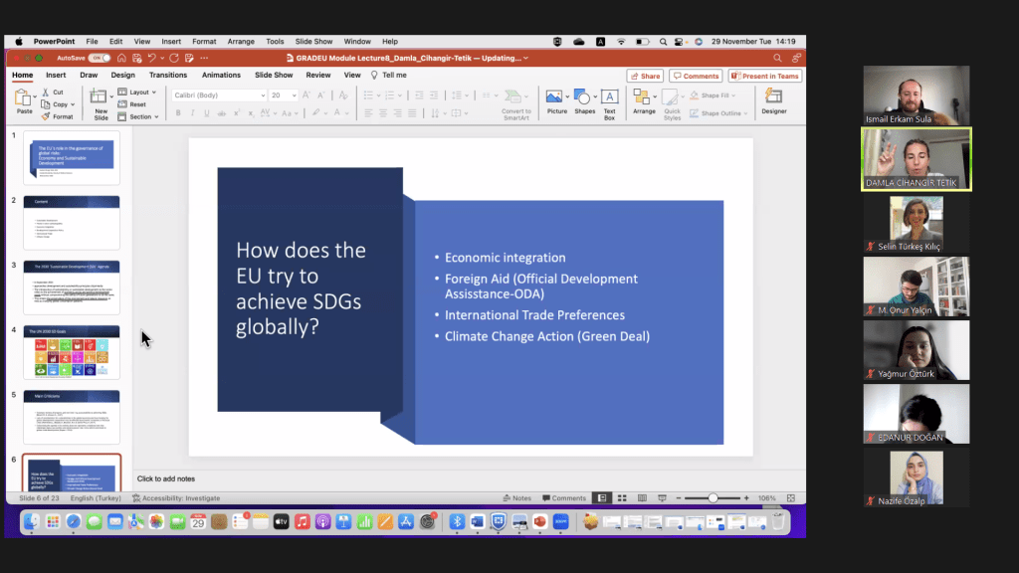Click the Share button
The height and width of the screenshot is (573, 1019).
(645, 76)
